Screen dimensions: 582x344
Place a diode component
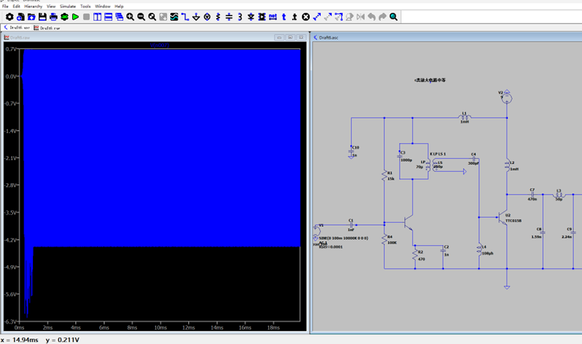(251, 17)
